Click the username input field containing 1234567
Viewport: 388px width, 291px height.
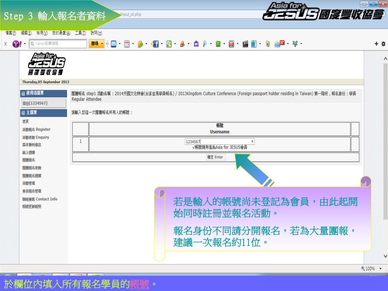click(x=218, y=141)
